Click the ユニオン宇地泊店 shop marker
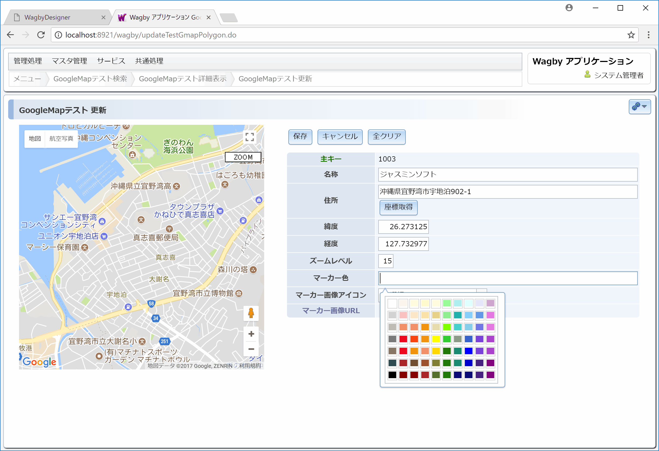The image size is (659, 451). pyautogui.click(x=104, y=236)
